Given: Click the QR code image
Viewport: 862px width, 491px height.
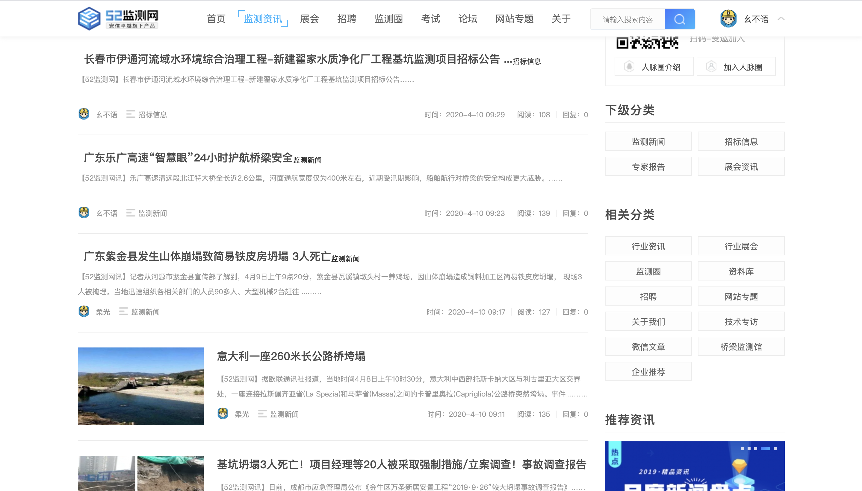Looking at the screenshot, I should click(x=647, y=42).
